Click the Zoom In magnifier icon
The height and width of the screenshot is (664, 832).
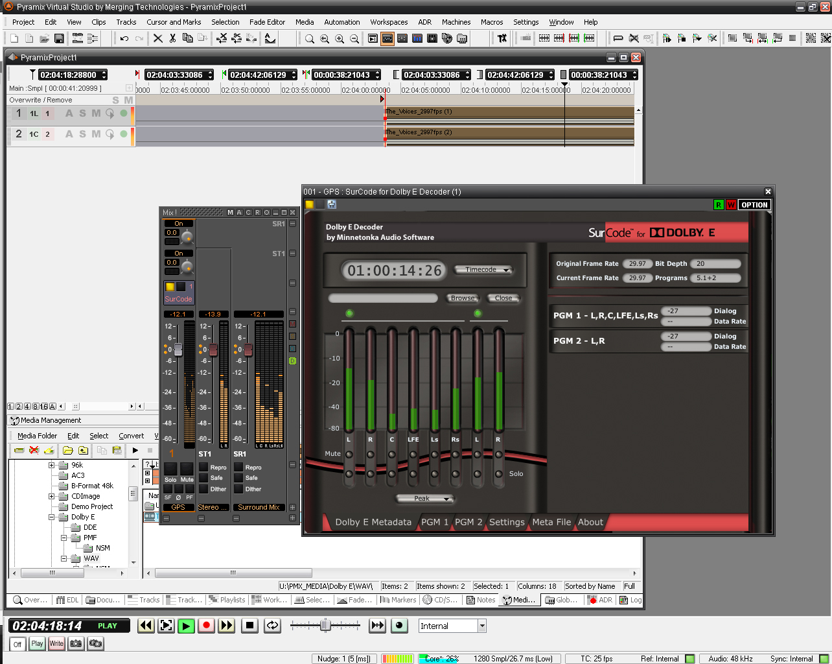coord(340,39)
